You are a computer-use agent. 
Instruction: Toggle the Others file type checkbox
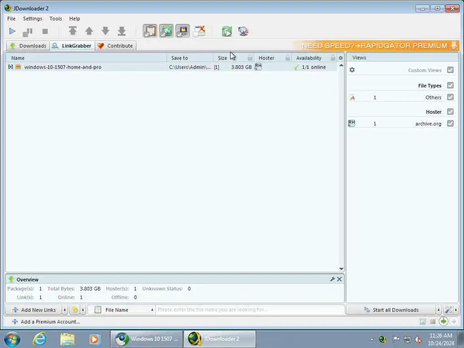click(x=450, y=97)
